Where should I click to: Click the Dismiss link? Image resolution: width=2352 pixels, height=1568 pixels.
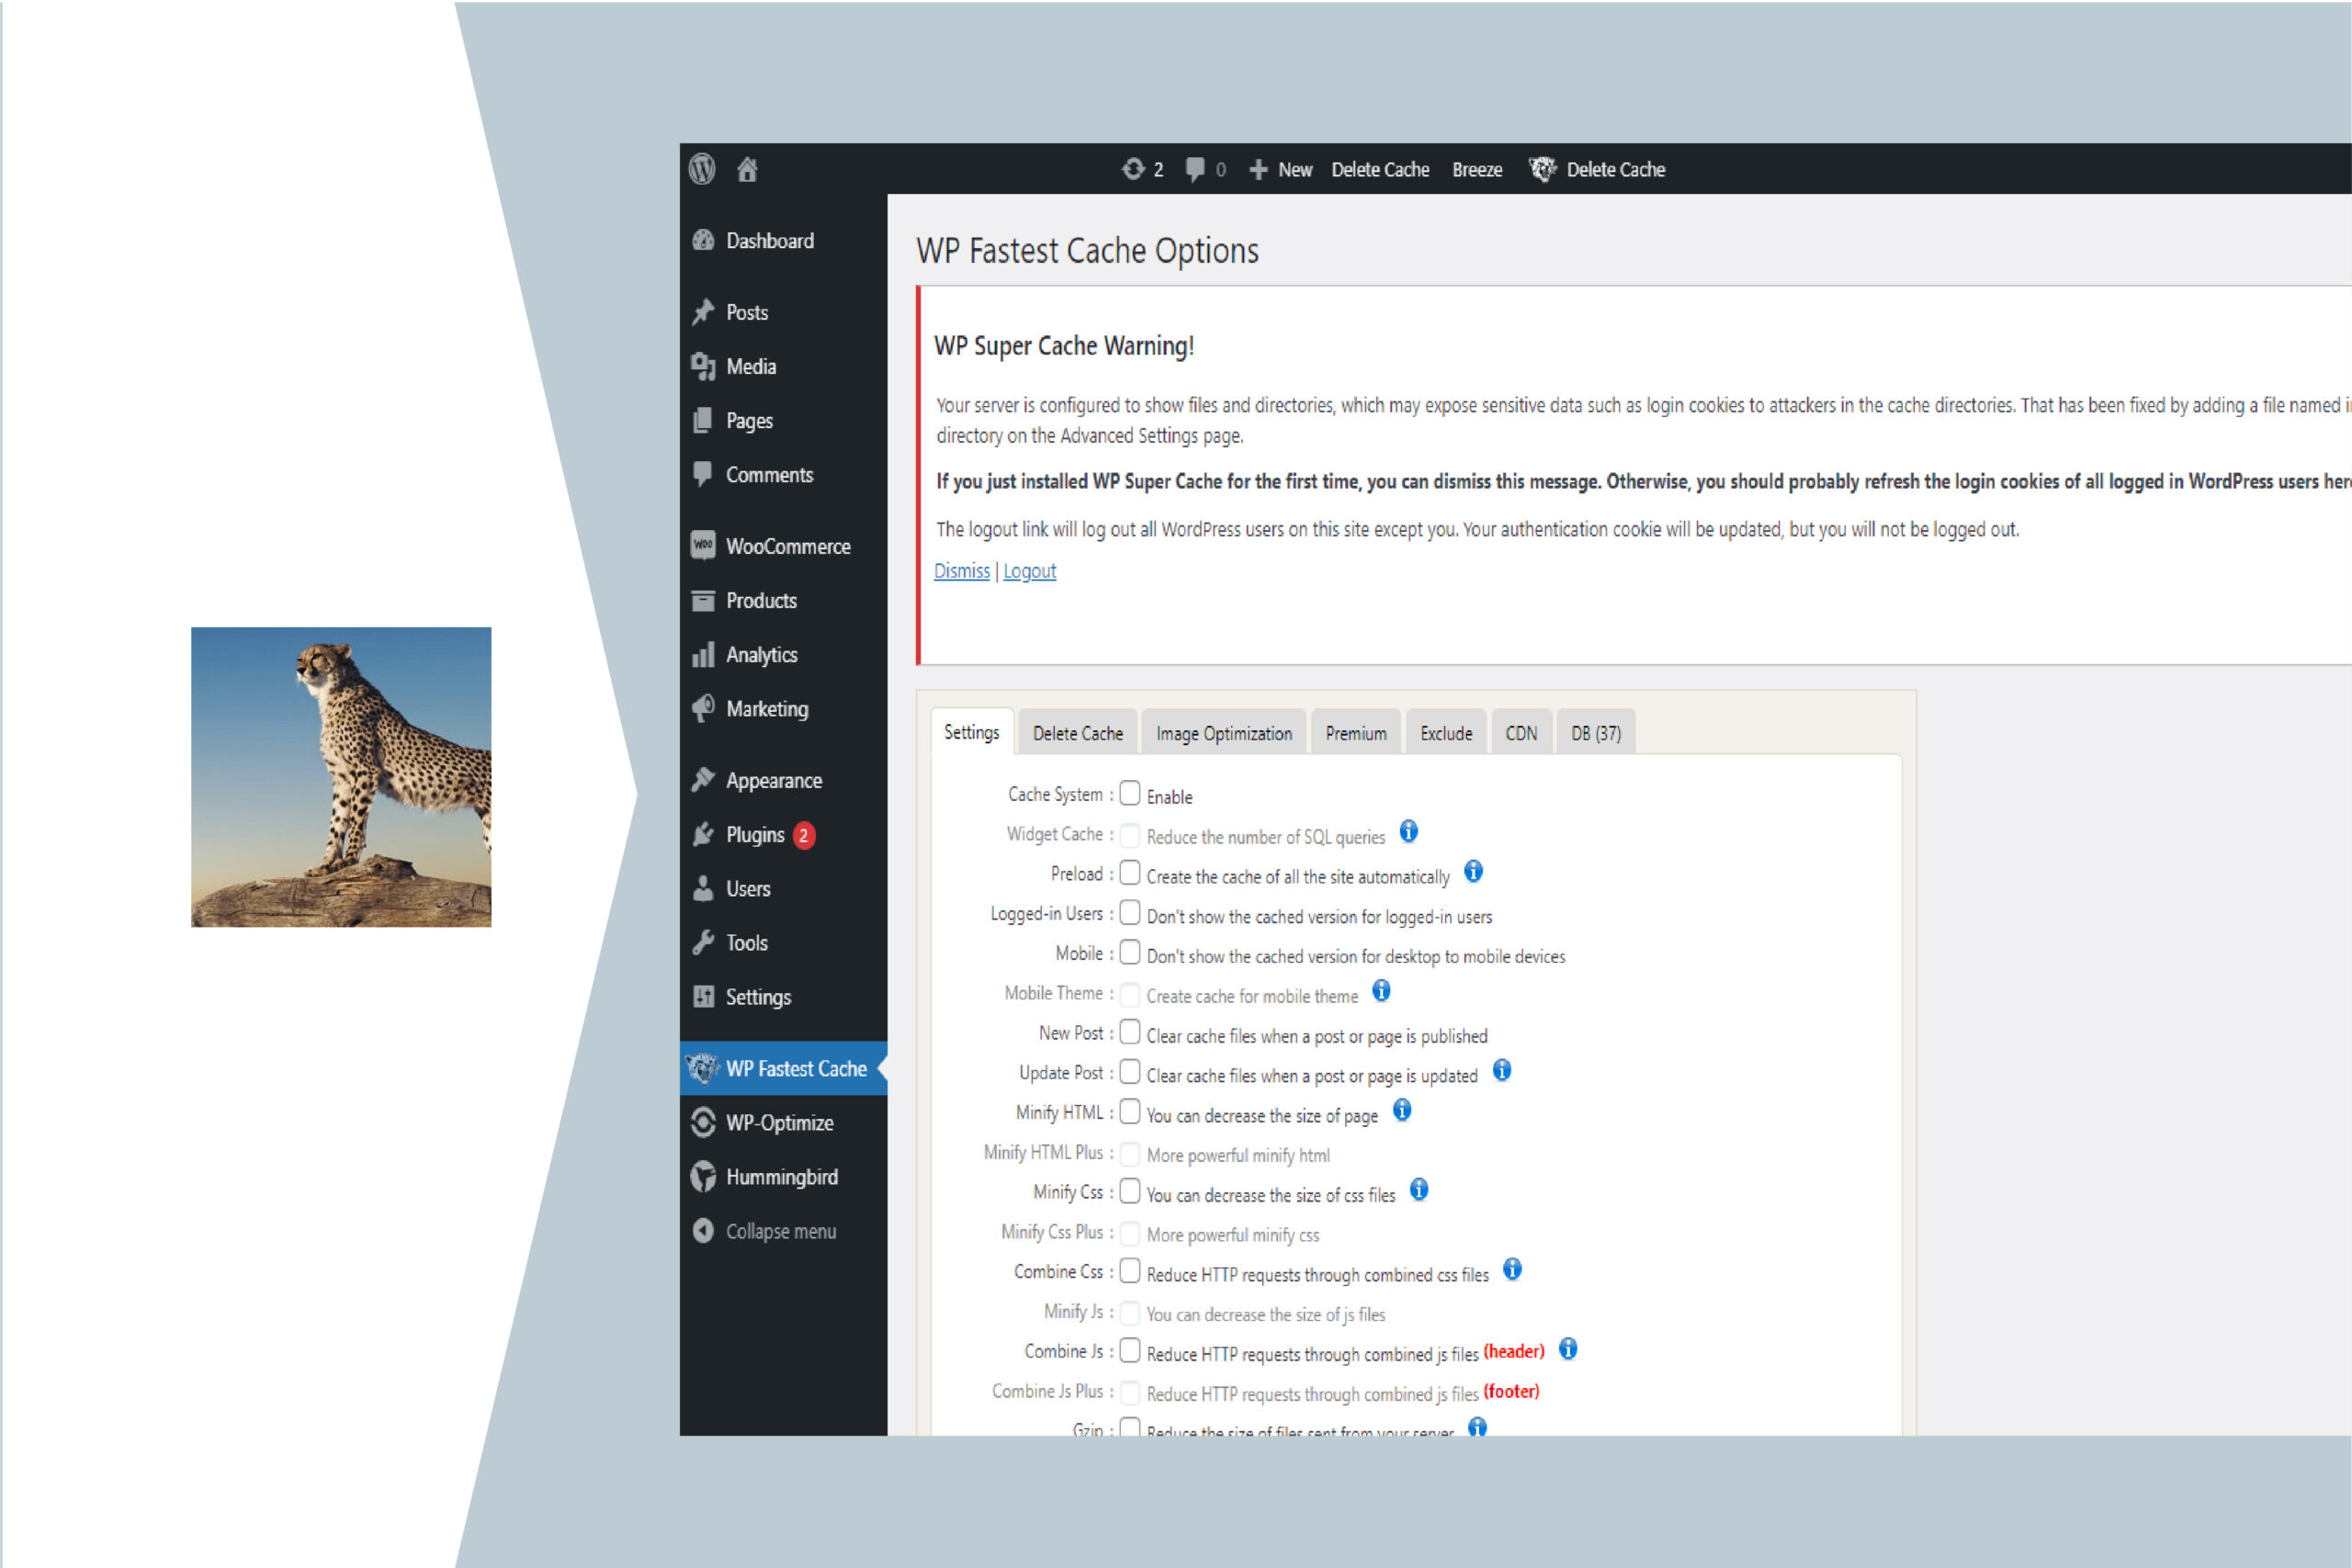pyautogui.click(x=961, y=570)
